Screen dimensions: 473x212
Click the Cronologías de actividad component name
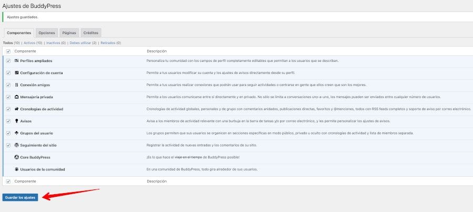(42, 109)
